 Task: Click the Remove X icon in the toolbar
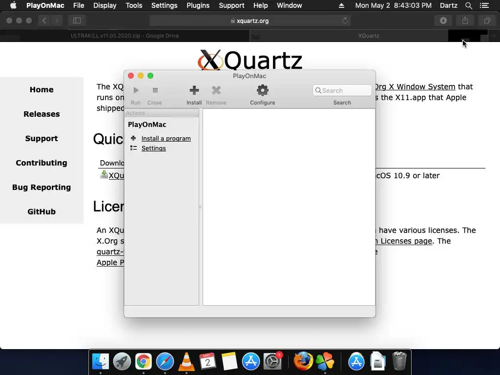click(x=216, y=90)
